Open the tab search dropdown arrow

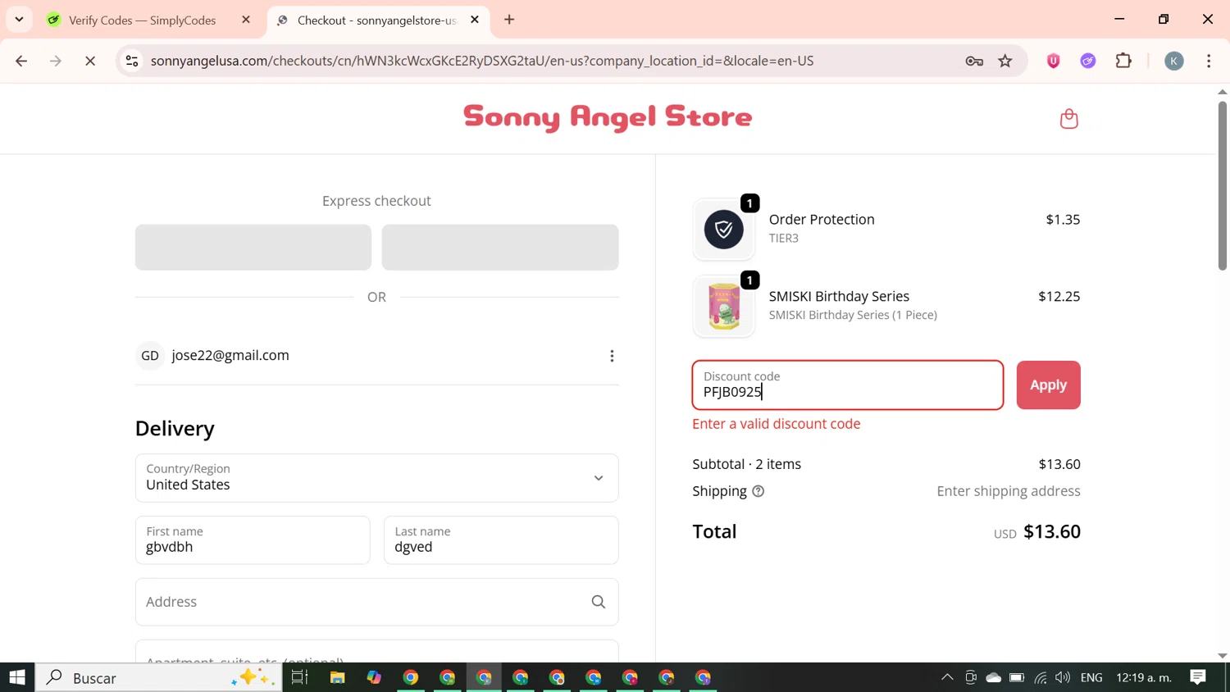pyautogui.click(x=19, y=19)
